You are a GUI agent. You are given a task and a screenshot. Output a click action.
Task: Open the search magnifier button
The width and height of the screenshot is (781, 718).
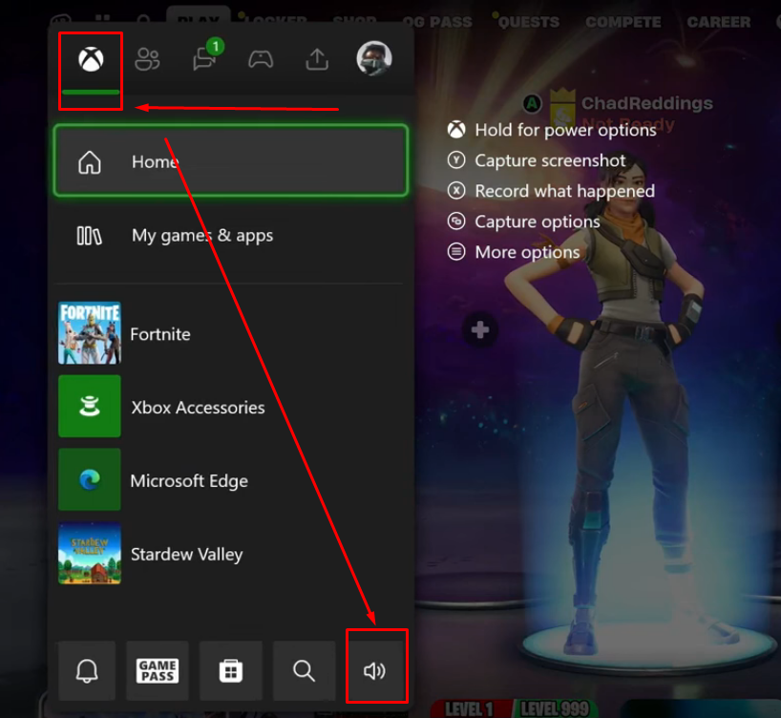pyautogui.click(x=304, y=670)
